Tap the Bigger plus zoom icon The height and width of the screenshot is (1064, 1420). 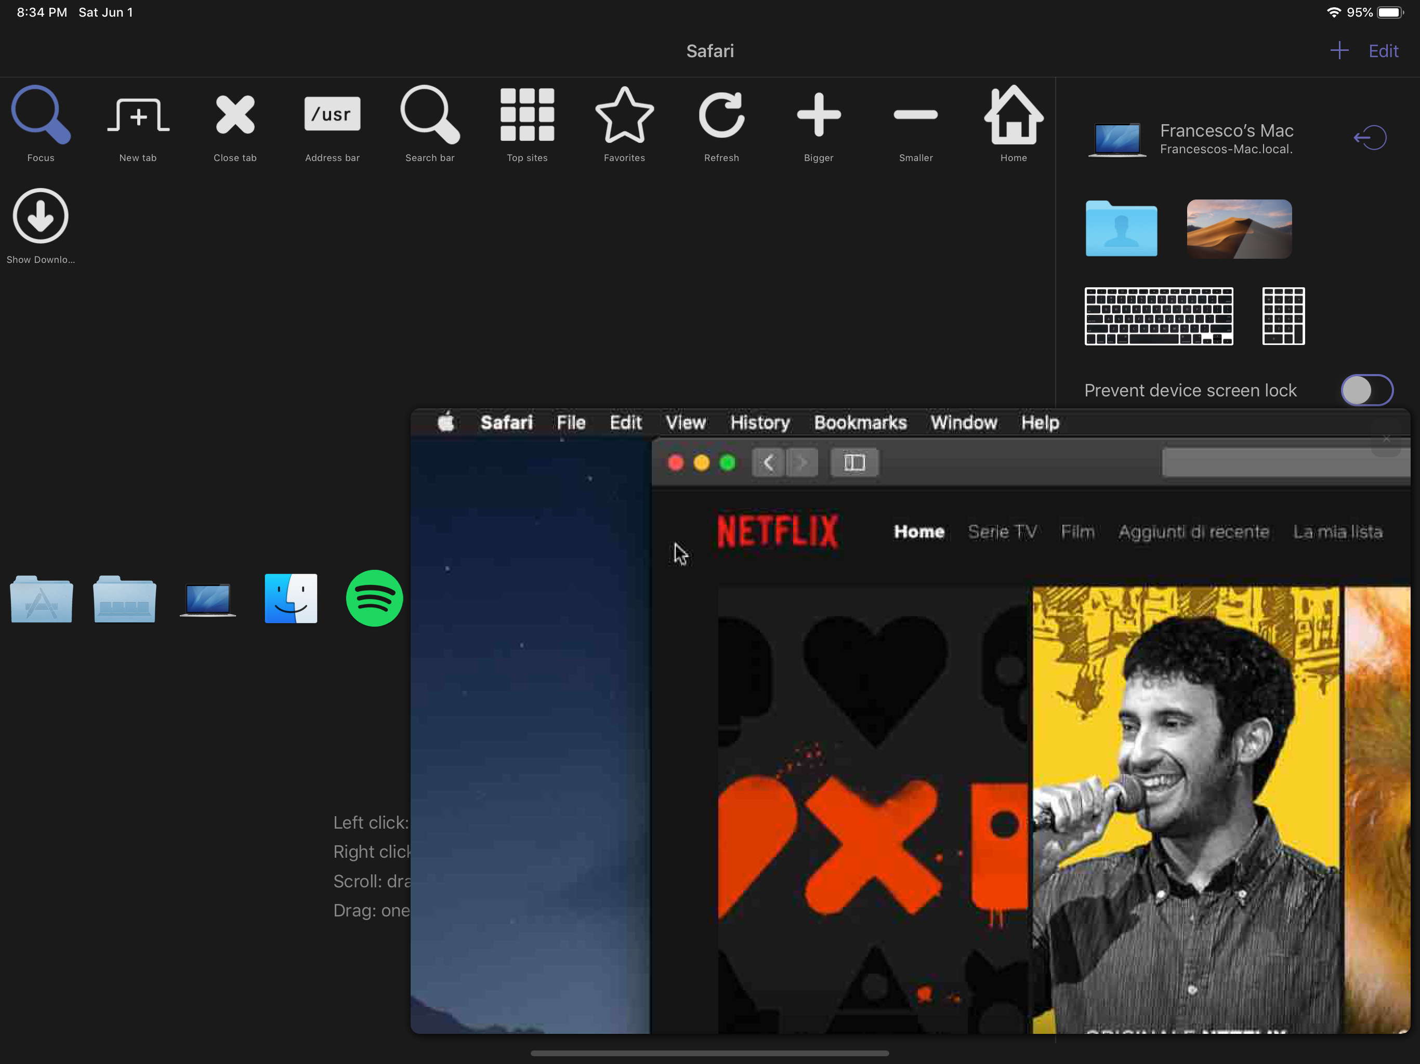819,115
